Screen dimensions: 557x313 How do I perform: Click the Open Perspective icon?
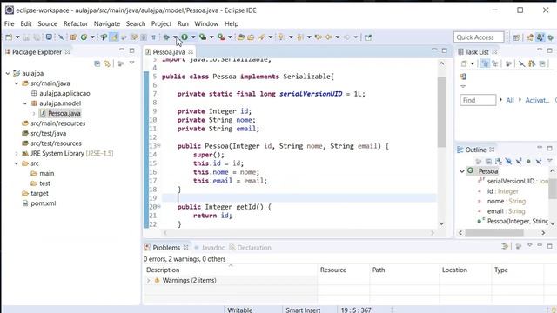point(516,37)
